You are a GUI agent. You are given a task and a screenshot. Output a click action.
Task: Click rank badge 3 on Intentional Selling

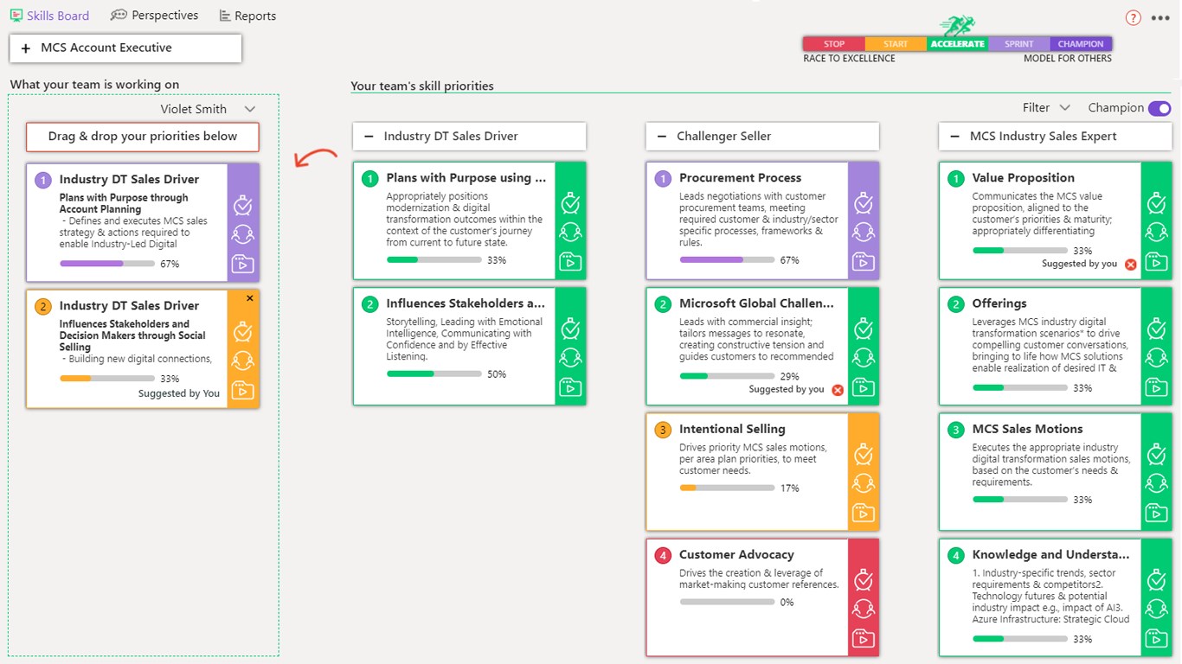pos(663,430)
